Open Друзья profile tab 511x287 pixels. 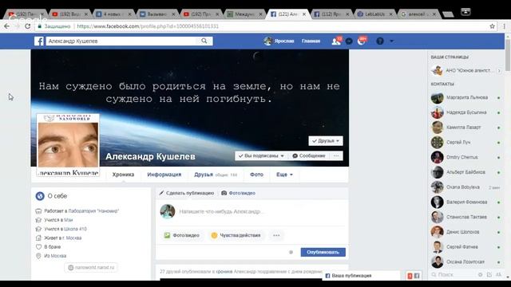tap(215, 175)
